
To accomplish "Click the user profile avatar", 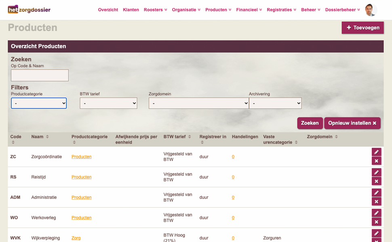I will click(370, 10).
